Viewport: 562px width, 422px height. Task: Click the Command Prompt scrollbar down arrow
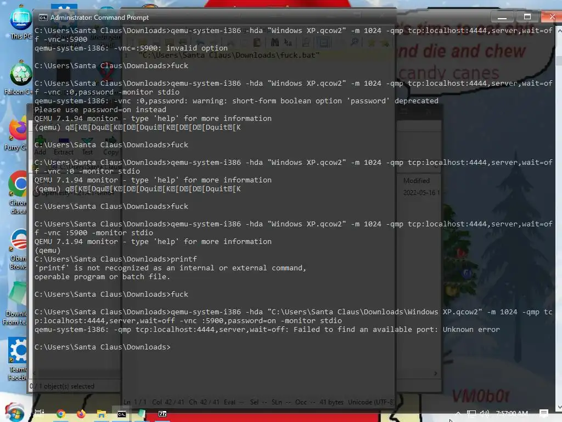559,407
